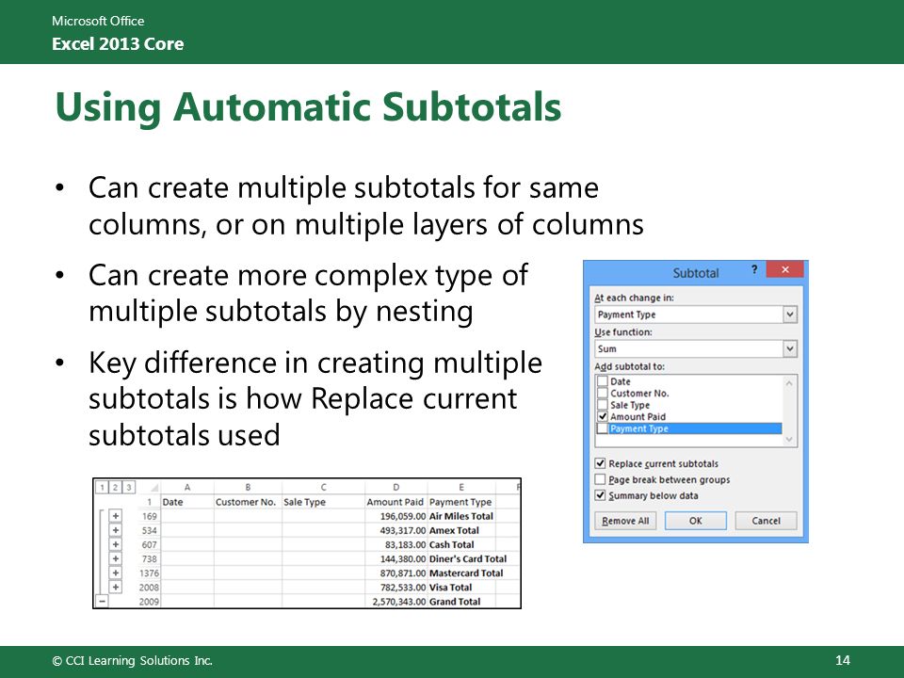Screen dimensions: 904x678
Task: Click the 'Date' header cell in sheet
Action: coord(186,502)
